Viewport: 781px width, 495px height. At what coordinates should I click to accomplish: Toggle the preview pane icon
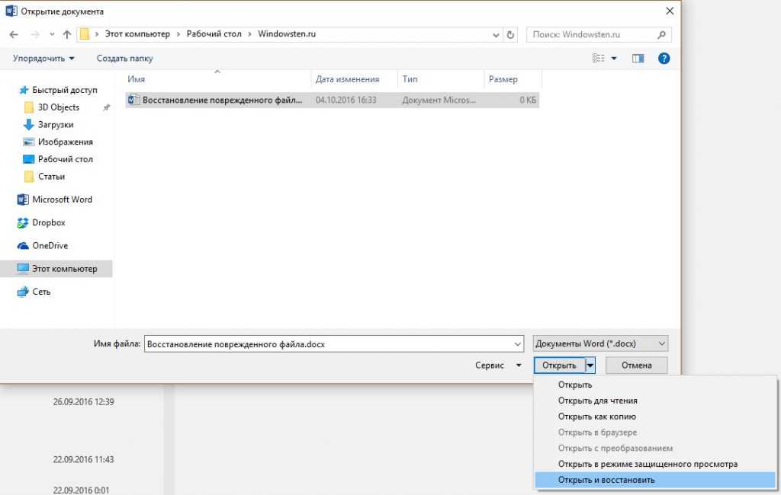pyautogui.click(x=638, y=58)
